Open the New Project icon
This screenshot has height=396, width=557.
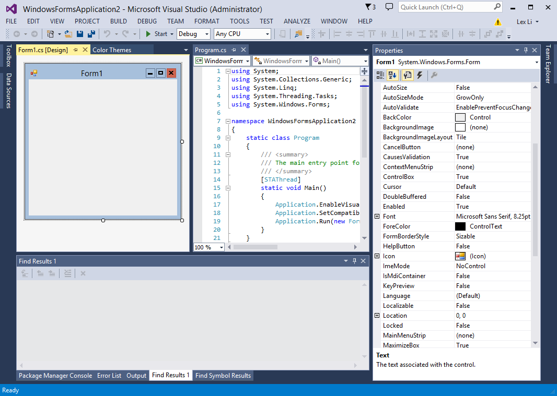50,34
